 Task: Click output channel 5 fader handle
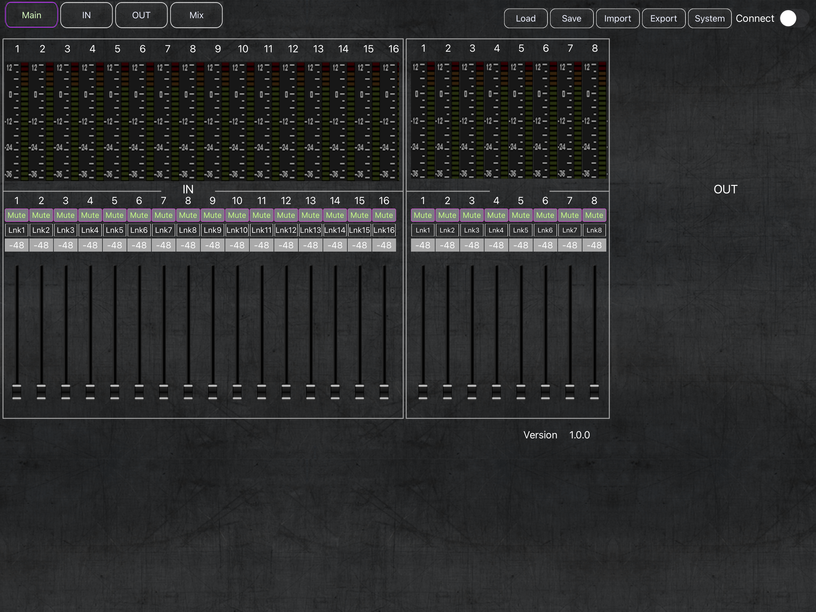coord(521,392)
